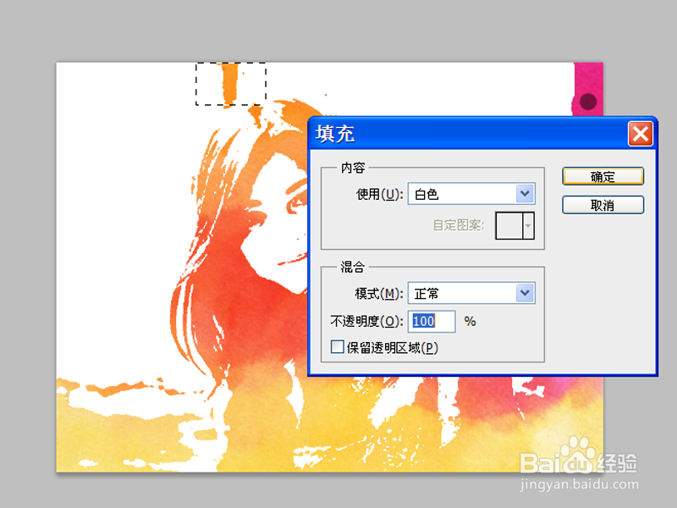This screenshot has width=677, height=508.
Task: Cancel the fill with 取消 button
Action: click(x=603, y=205)
